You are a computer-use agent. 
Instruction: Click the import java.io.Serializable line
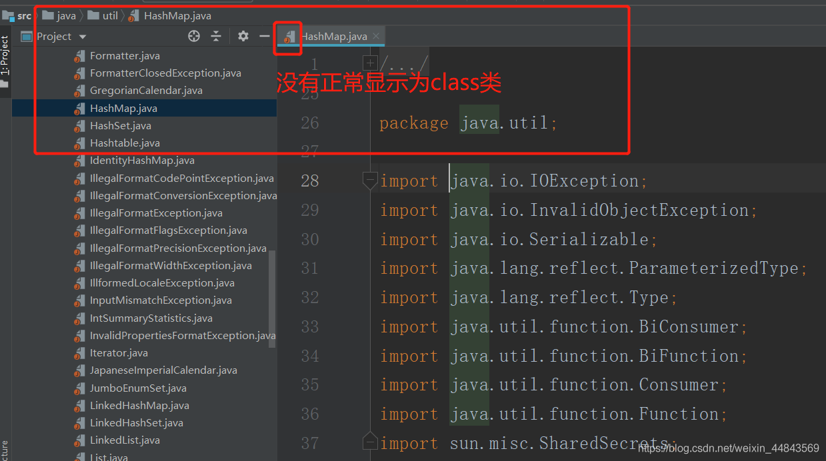point(519,239)
